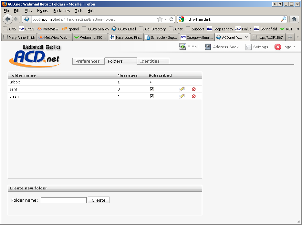
Task: Select the trash folder name
Action: [14, 96]
